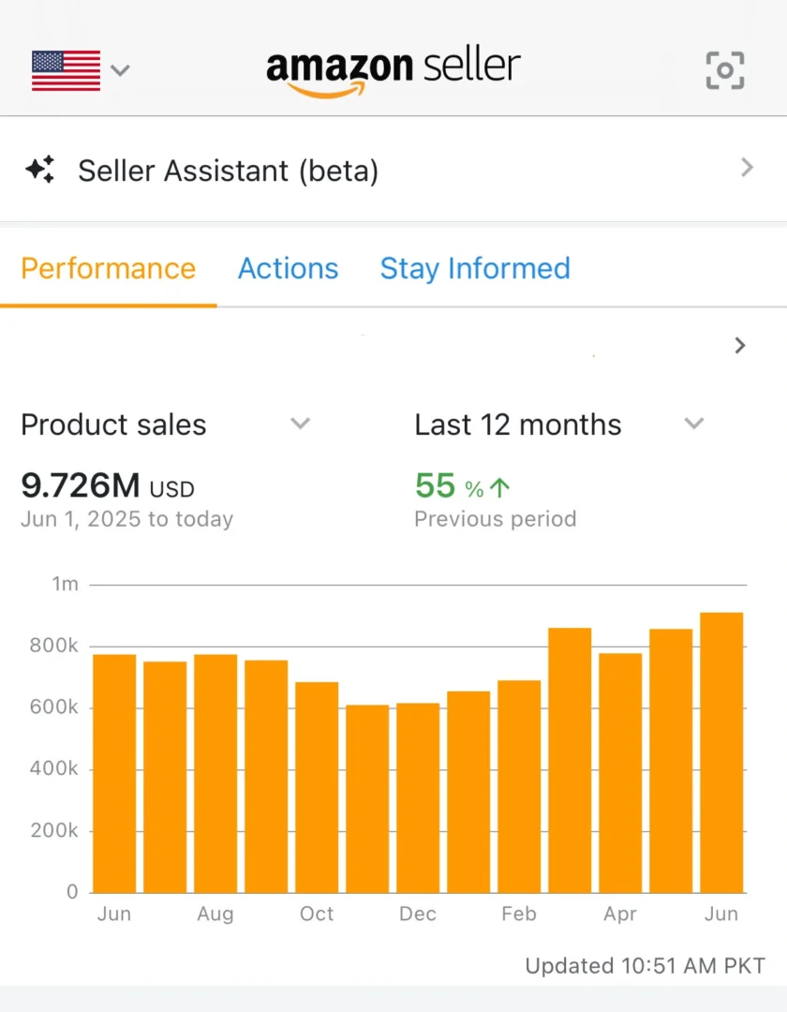
Task: Tap the Seller Assistant sparkle icon
Action: pos(40,170)
